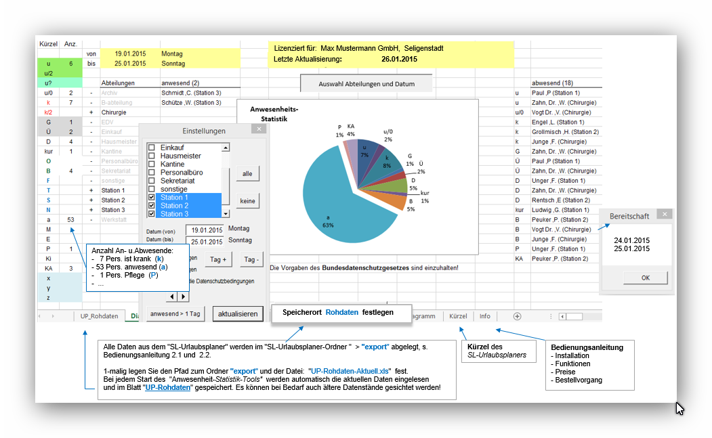Open the Kürzel sheet tab
The height and width of the screenshot is (438, 712).
tap(458, 316)
